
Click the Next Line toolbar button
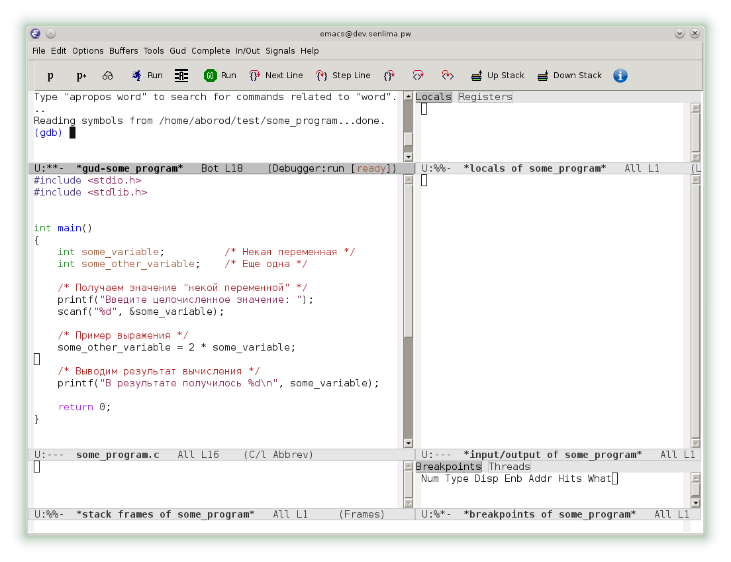(x=276, y=76)
